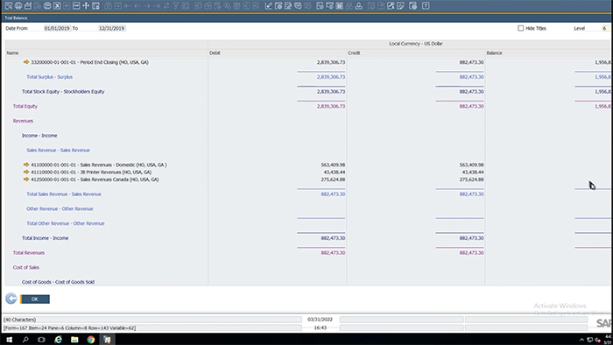The height and width of the screenshot is (345, 613).
Task: Click the To date field 12/31/2019
Action: click(112, 28)
